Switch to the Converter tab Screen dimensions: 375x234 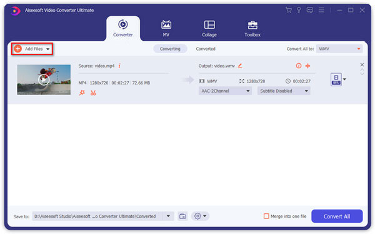123,28
